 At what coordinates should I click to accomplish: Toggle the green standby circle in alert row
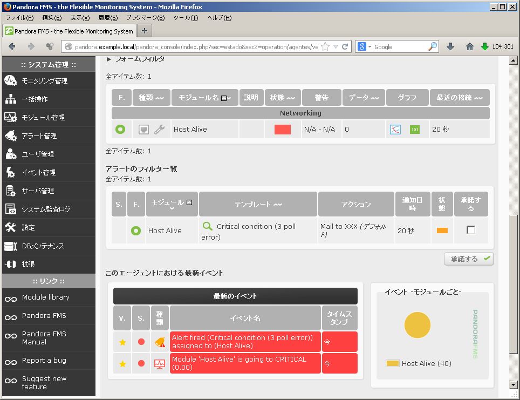pos(136,230)
